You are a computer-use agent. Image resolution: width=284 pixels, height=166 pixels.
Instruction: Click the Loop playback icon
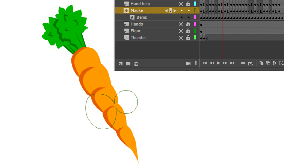[251, 63]
